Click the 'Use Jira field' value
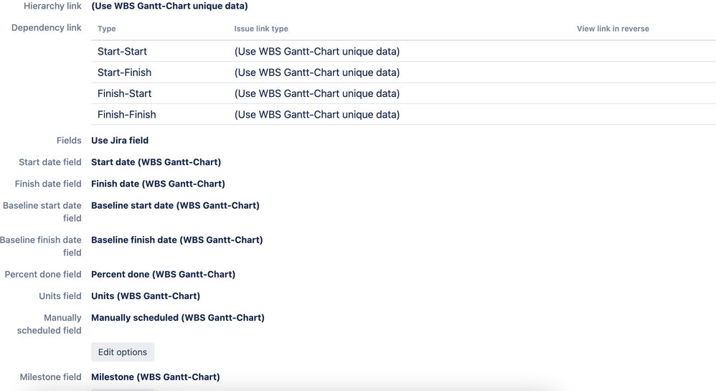716x391 pixels. tap(120, 140)
